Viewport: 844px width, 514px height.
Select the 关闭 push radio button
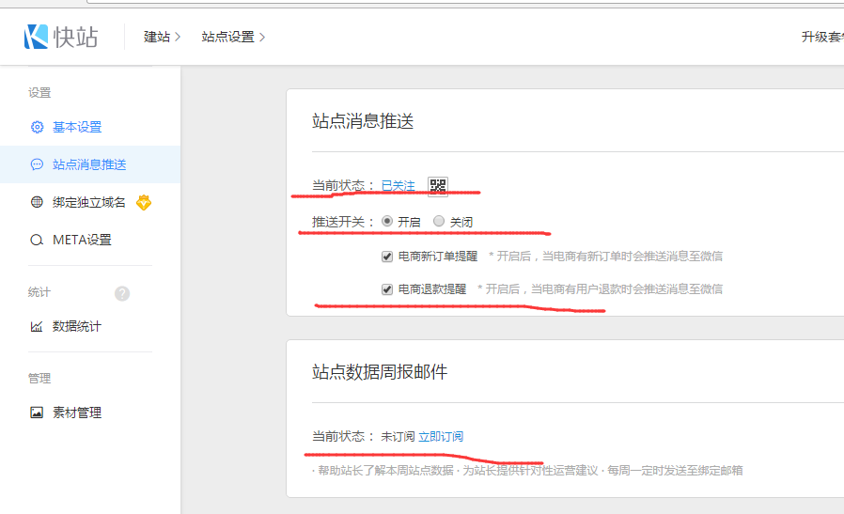(439, 222)
